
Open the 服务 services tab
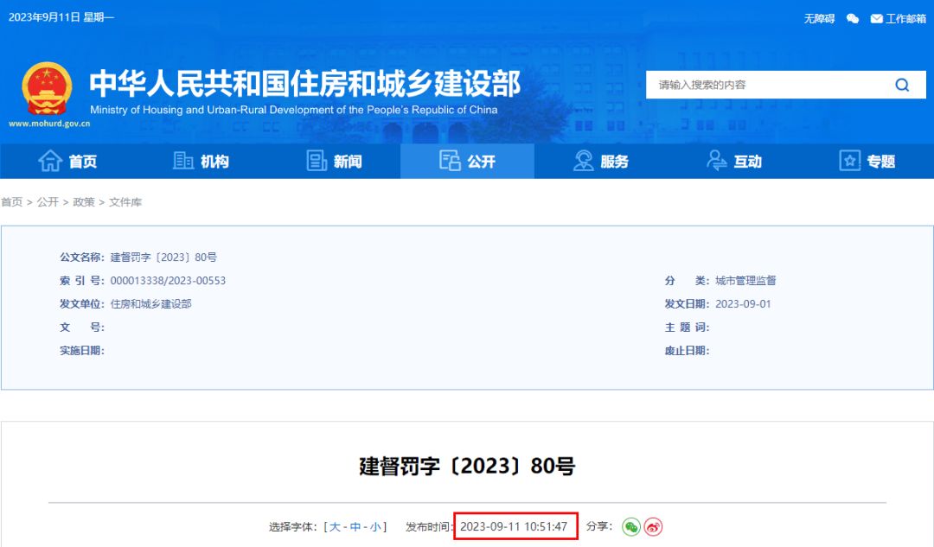(600, 162)
